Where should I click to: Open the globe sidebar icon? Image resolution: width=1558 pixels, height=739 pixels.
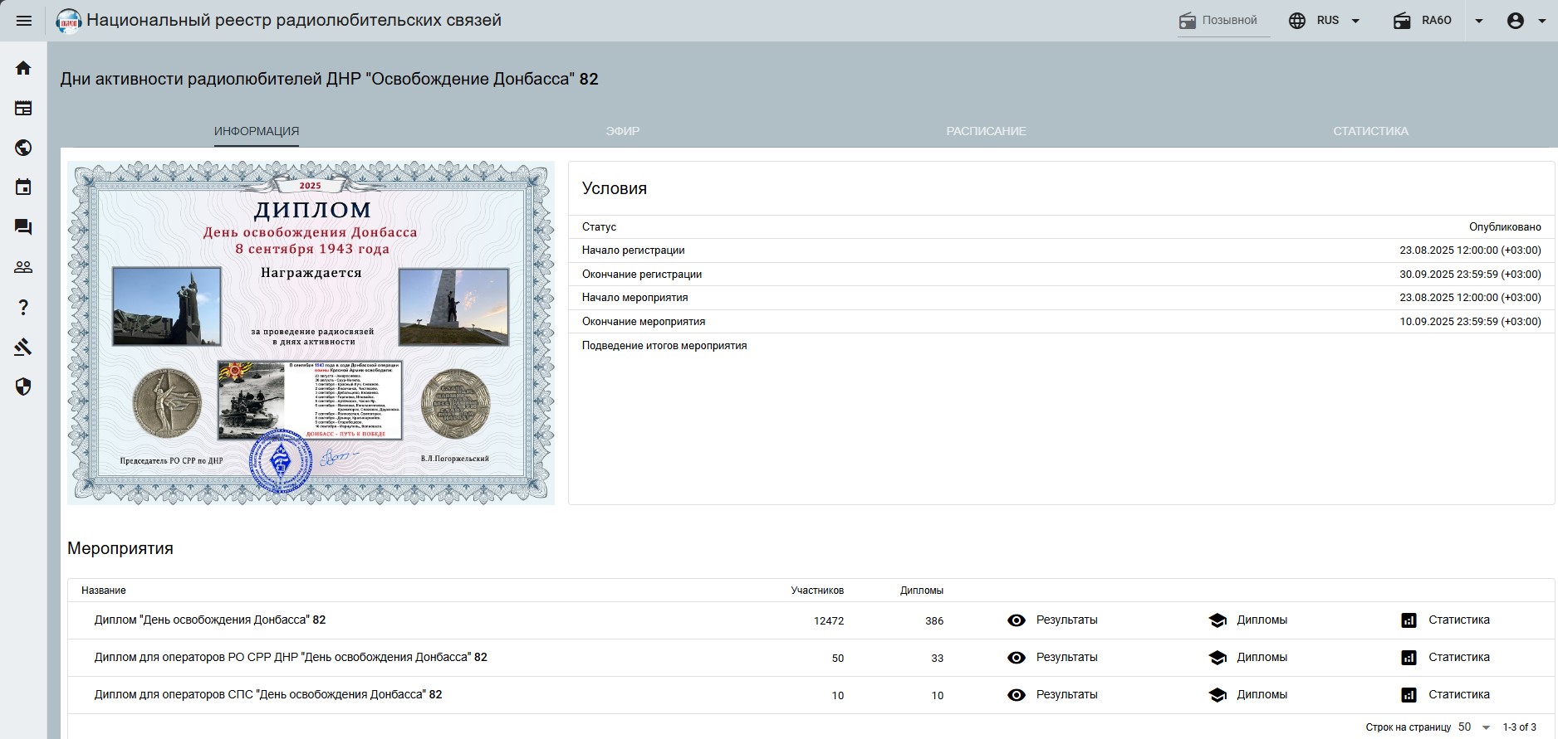click(23, 148)
